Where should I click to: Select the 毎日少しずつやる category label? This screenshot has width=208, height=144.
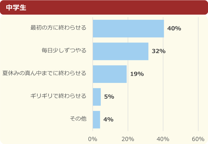(64, 51)
